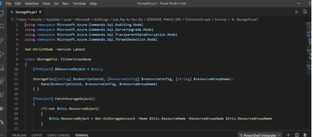Select the StorageFix.ps1 editor tab
The image size is (312, 137).
tap(26, 12)
